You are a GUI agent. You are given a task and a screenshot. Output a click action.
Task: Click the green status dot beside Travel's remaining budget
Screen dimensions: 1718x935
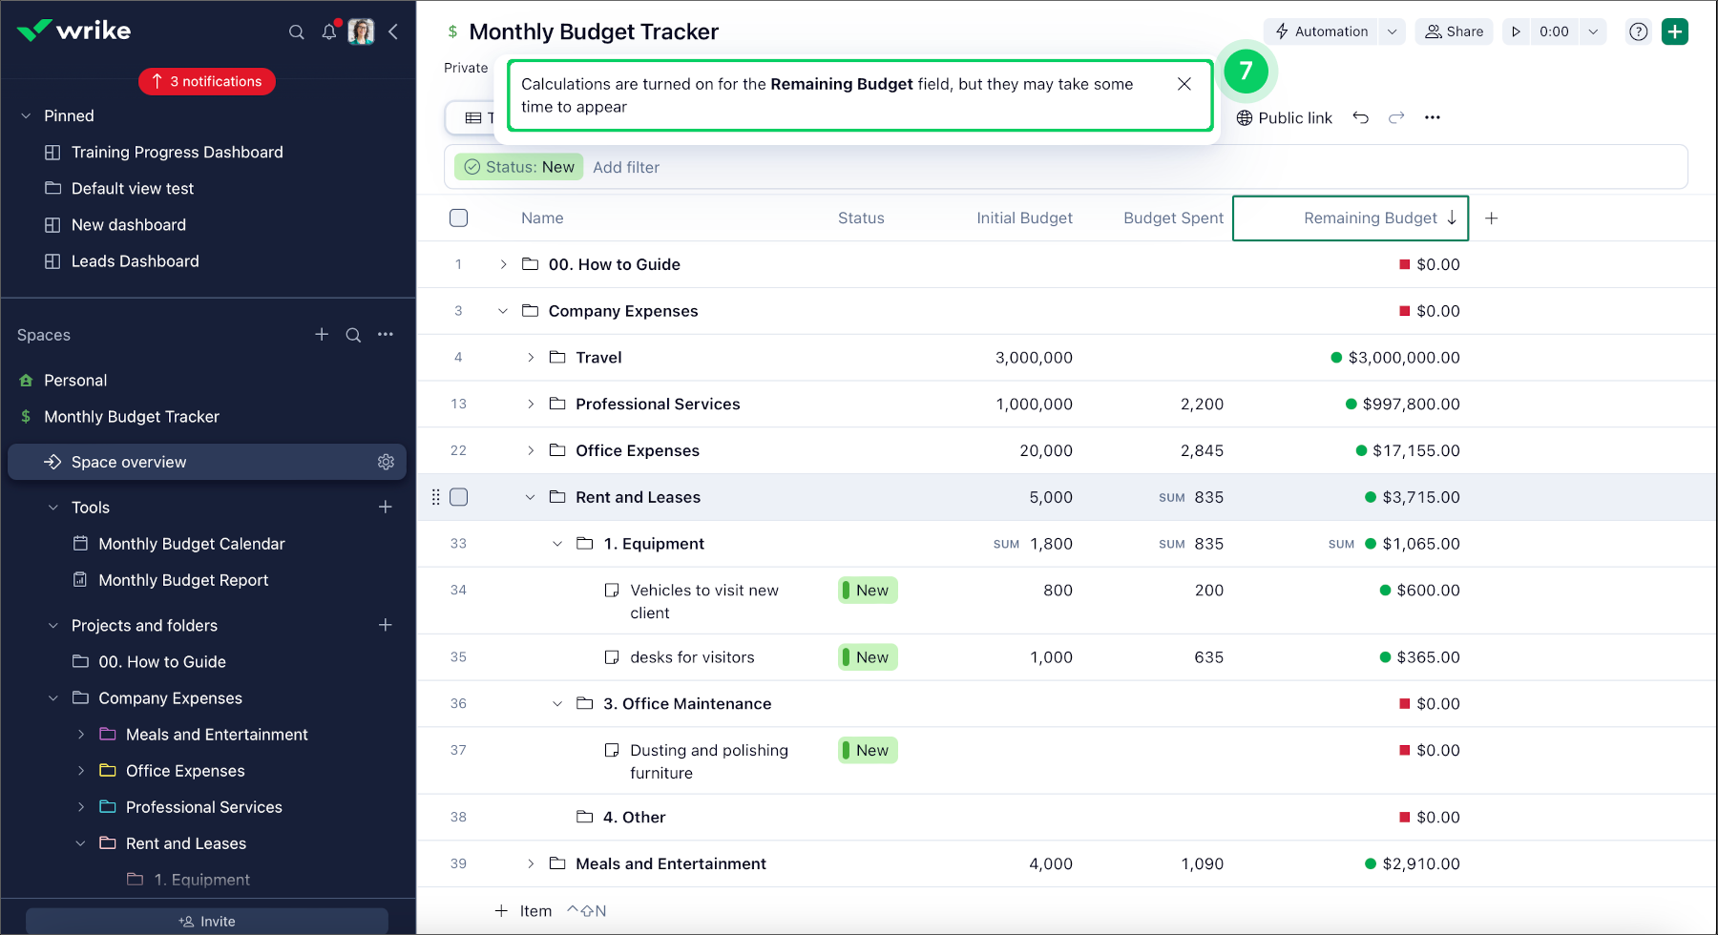click(x=1335, y=358)
